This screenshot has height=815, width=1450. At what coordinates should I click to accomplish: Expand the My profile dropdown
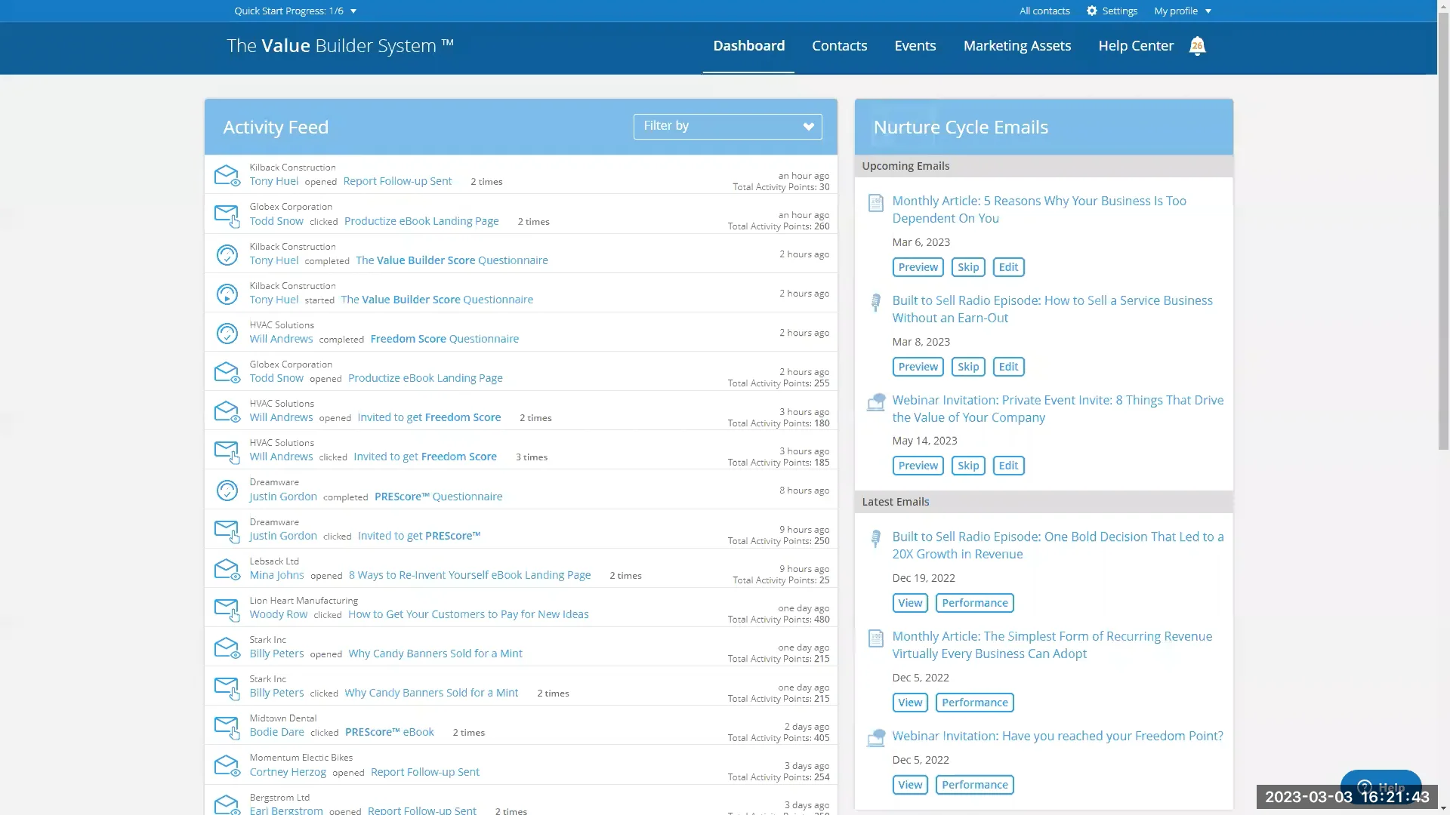click(1181, 11)
